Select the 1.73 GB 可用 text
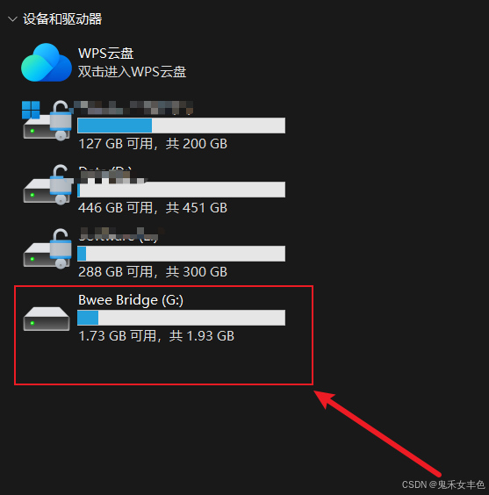 click(156, 336)
